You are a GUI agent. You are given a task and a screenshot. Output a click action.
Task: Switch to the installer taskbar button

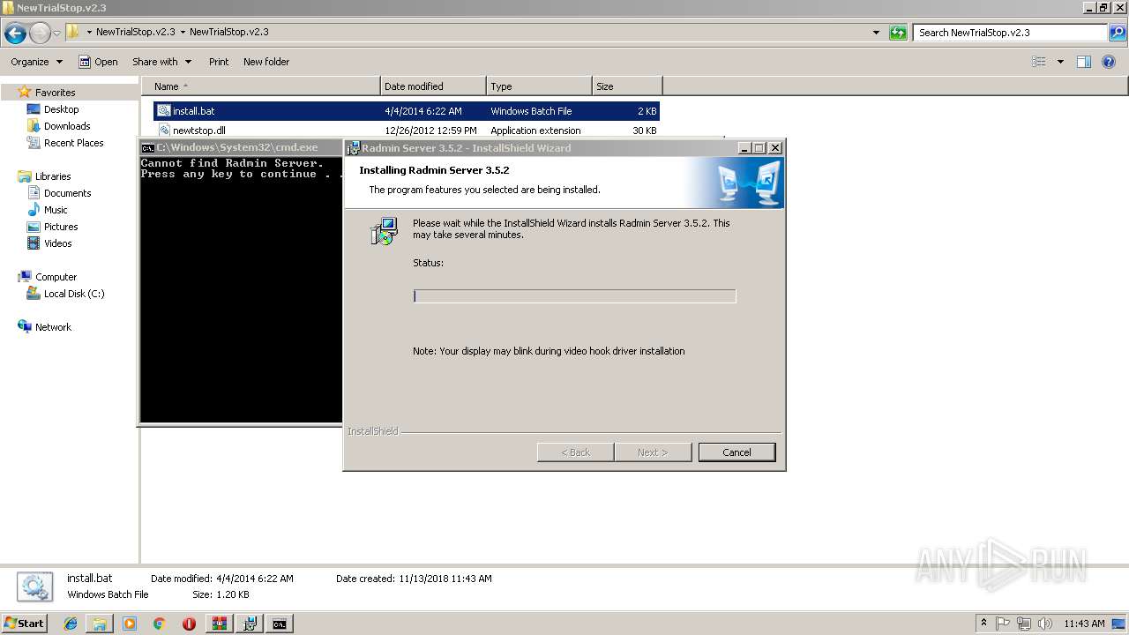250,624
